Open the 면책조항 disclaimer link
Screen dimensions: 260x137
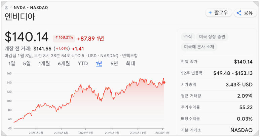tap(130, 56)
